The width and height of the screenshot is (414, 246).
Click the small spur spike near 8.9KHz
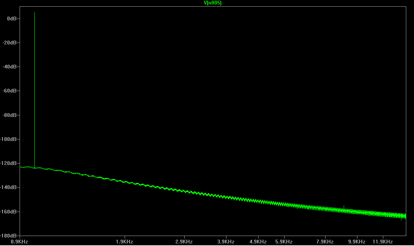pos(344,208)
